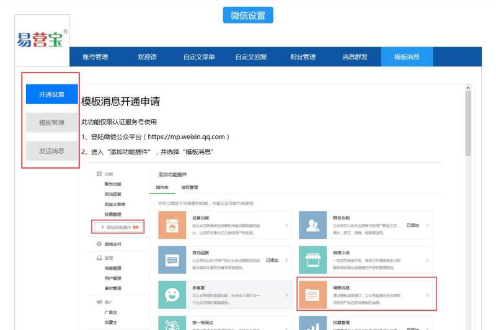This screenshot has height=330, width=496.
Task: Open 模板管理 in the left sidebar
Action: (52, 123)
